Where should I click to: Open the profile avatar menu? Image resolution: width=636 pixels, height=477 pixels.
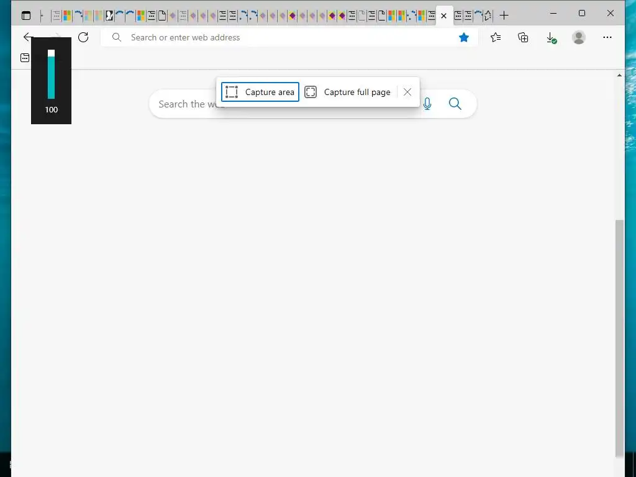(579, 37)
